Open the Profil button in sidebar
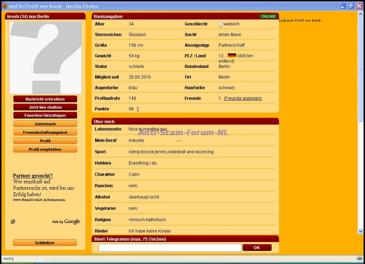This screenshot has width=365, height=264. coord(45,141)
